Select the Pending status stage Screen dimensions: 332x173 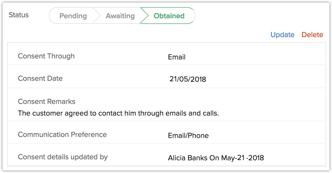pyautogui.click(x=73, y=16)
